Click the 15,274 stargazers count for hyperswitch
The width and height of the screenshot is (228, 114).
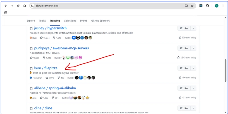pos(45,38)
